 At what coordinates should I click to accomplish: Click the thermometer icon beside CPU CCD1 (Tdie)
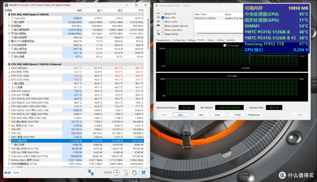[x=9, y=76]
